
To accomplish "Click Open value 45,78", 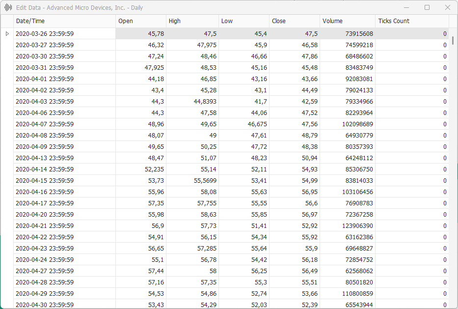I will click(141, 33).
